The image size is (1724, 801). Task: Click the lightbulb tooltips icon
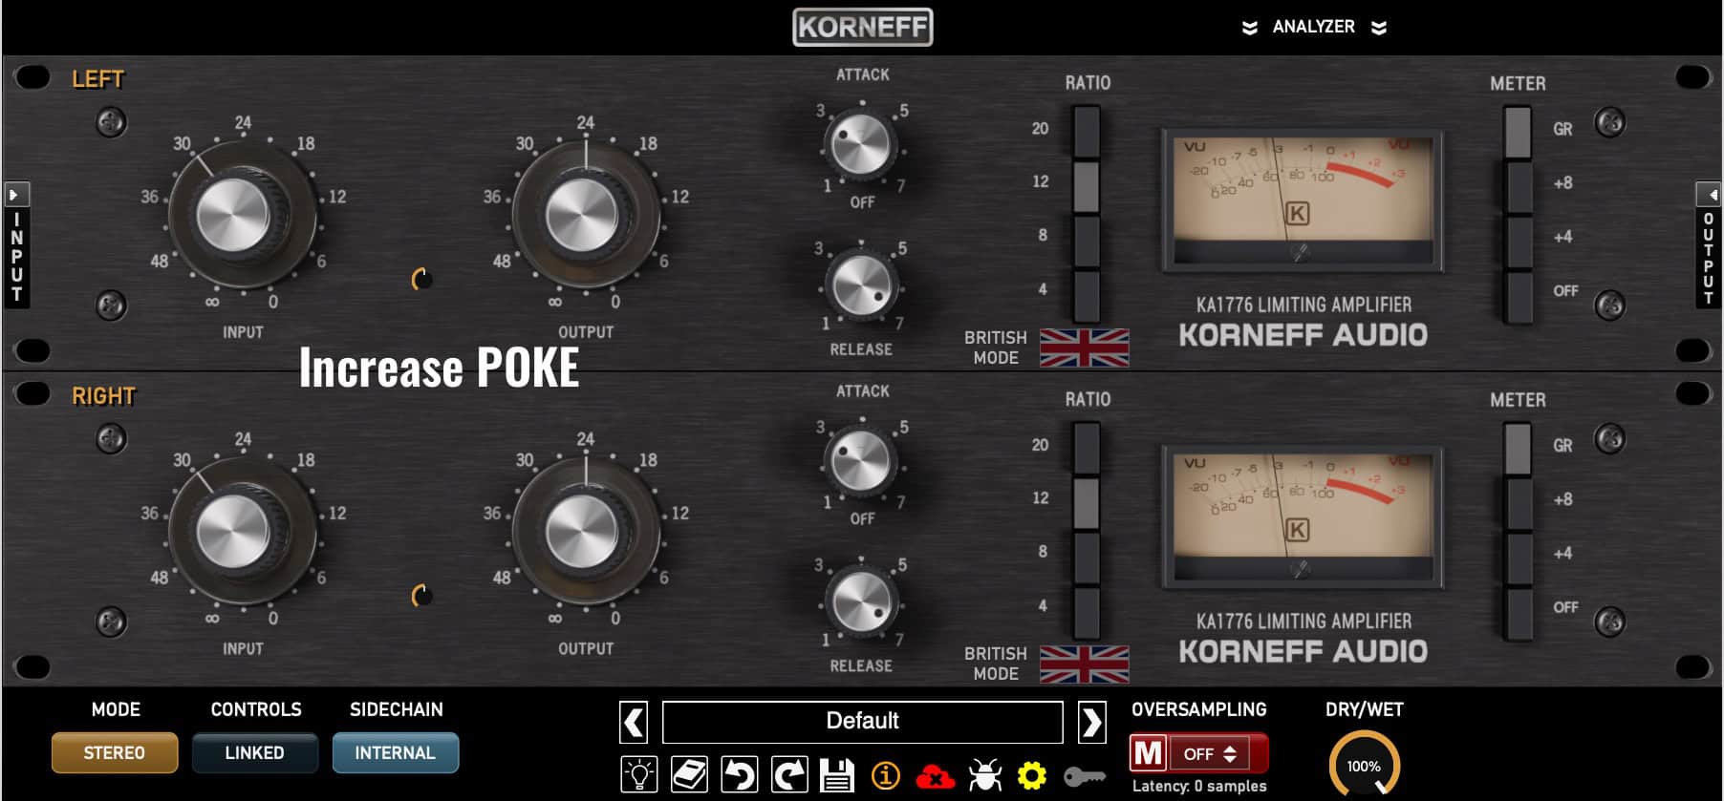(638, 774)
